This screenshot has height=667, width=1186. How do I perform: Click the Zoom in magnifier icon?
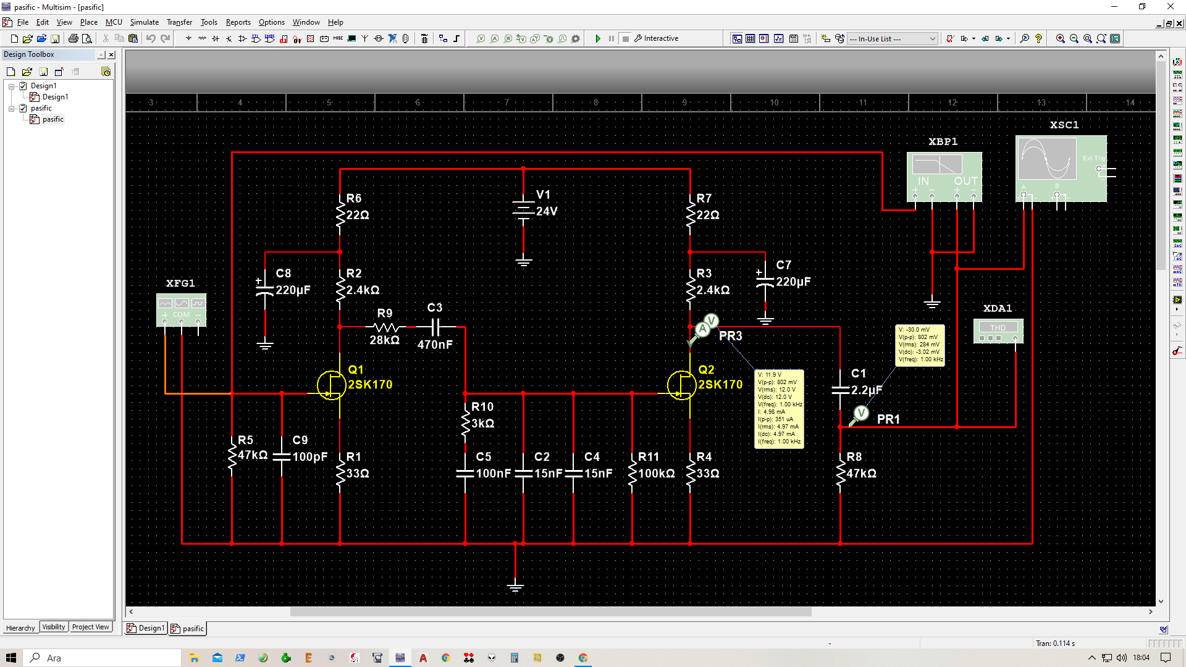[x=1061, y=38]
